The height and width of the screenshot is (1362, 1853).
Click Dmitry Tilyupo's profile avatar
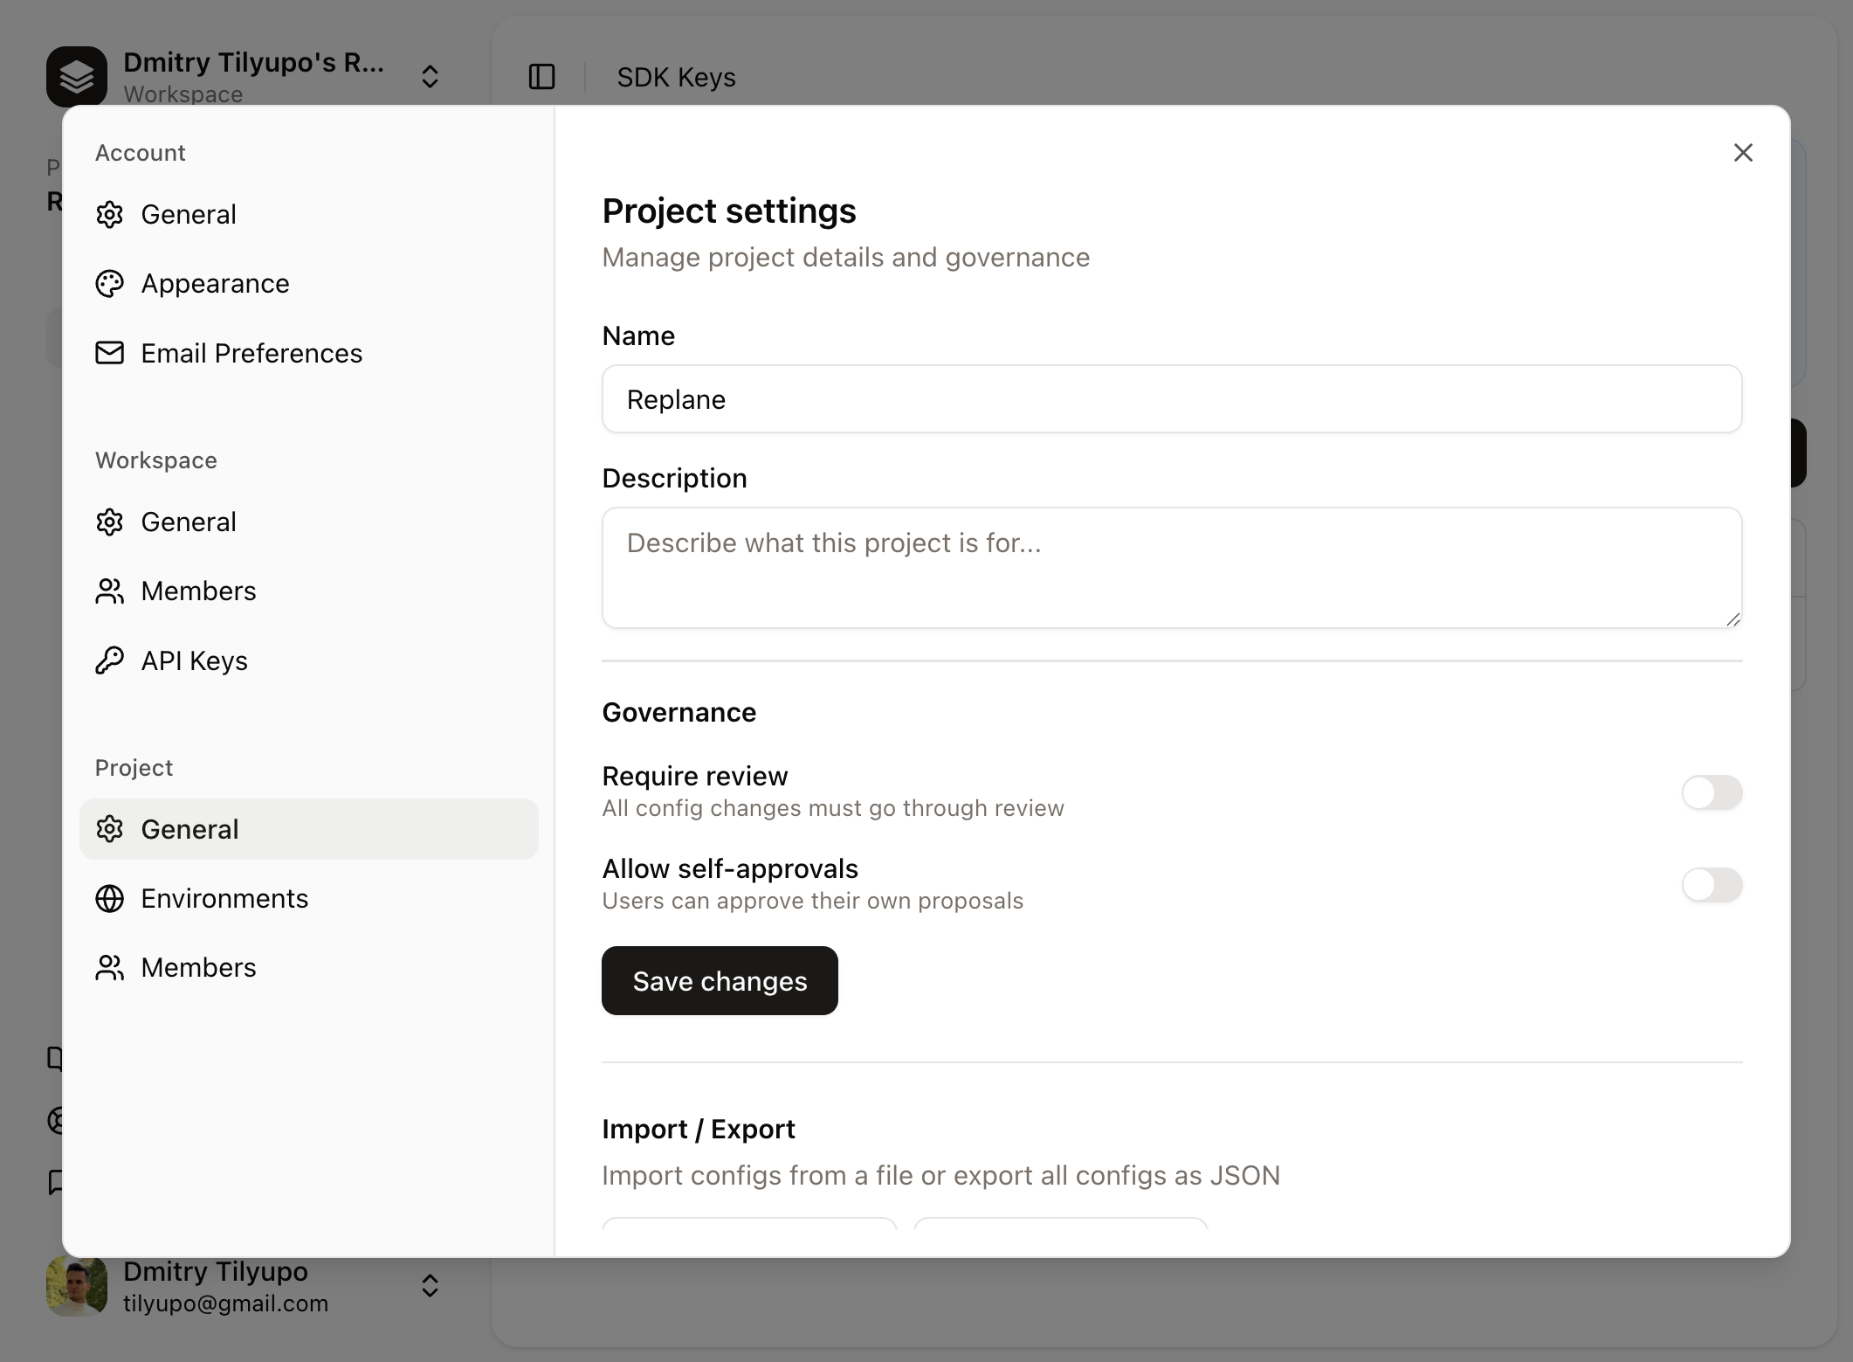click(77, 1285)
